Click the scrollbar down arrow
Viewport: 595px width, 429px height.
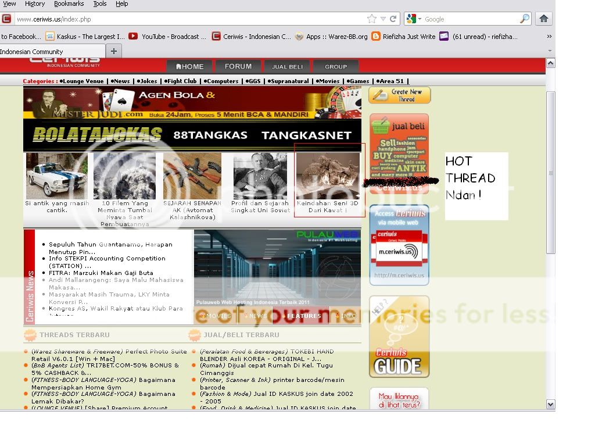pos(551,405)
